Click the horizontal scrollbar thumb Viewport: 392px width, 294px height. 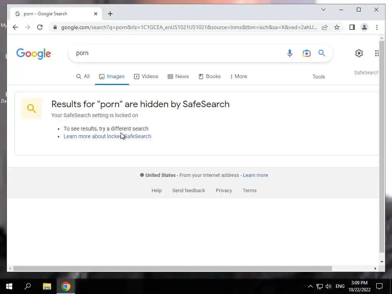point(173,268)
